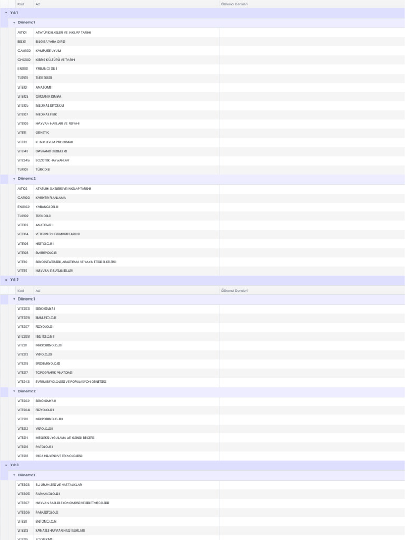Select the GENETIK course

(210, 133)
